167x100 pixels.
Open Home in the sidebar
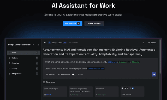pyautogui.click(x=23, y=53)
